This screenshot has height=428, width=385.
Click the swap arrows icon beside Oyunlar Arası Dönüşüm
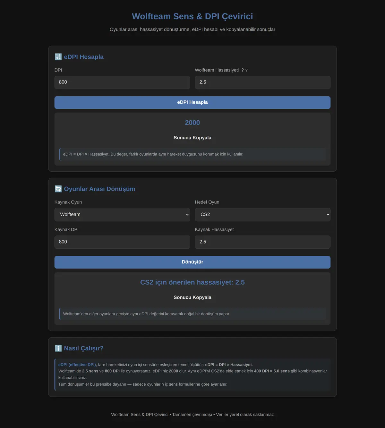(x=58, y=189)
